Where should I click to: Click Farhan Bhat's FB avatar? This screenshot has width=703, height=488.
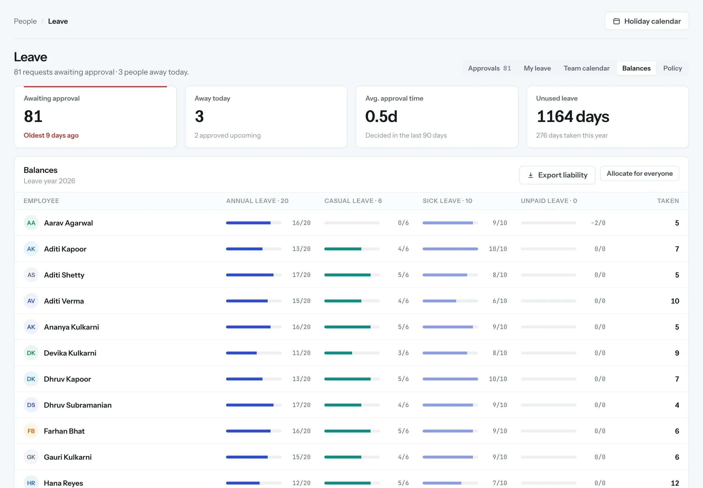[31, 431]
